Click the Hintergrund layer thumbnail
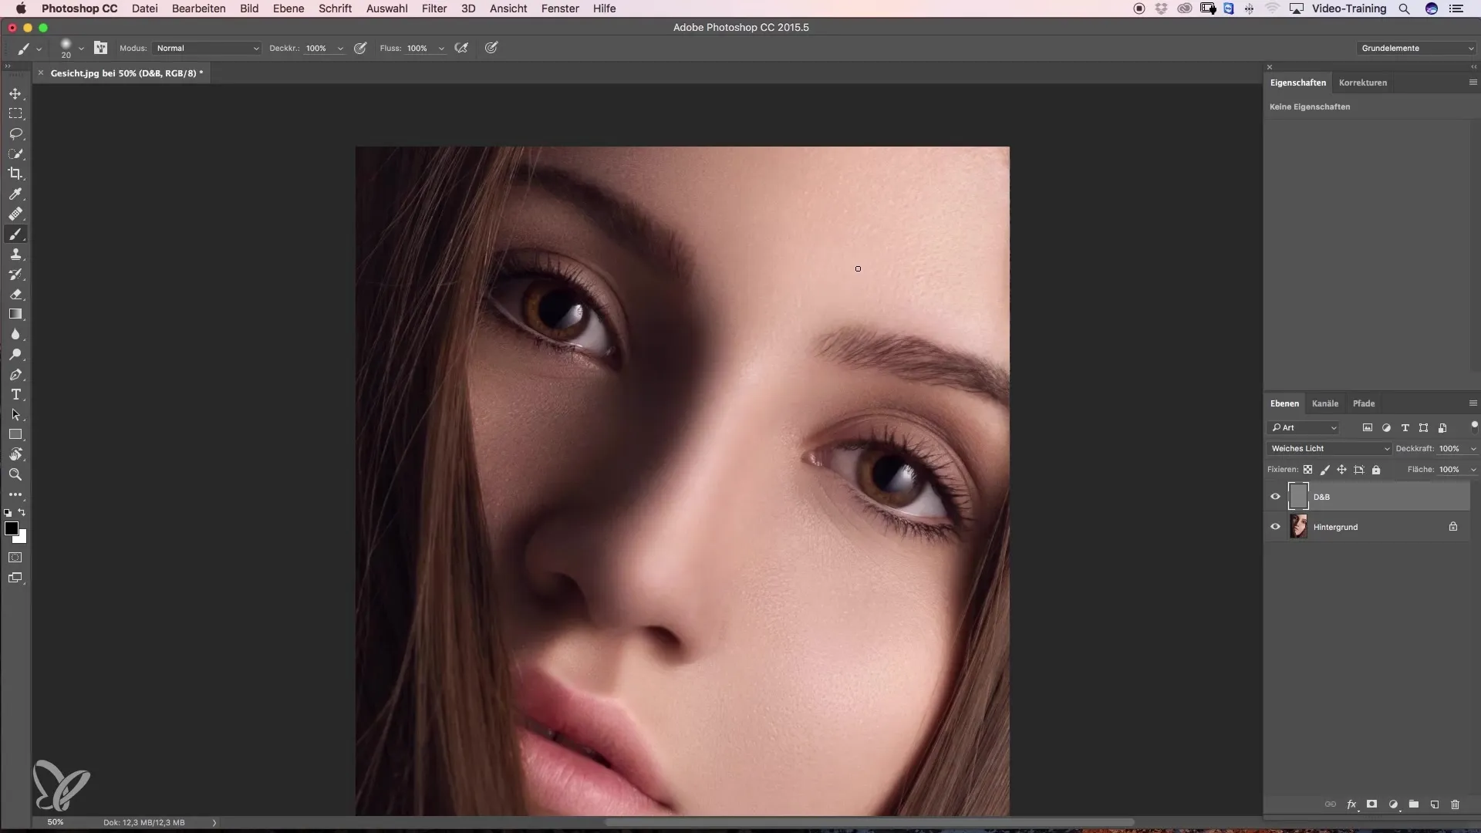Screen dimensions: 1481x833 pos(1298,527)
